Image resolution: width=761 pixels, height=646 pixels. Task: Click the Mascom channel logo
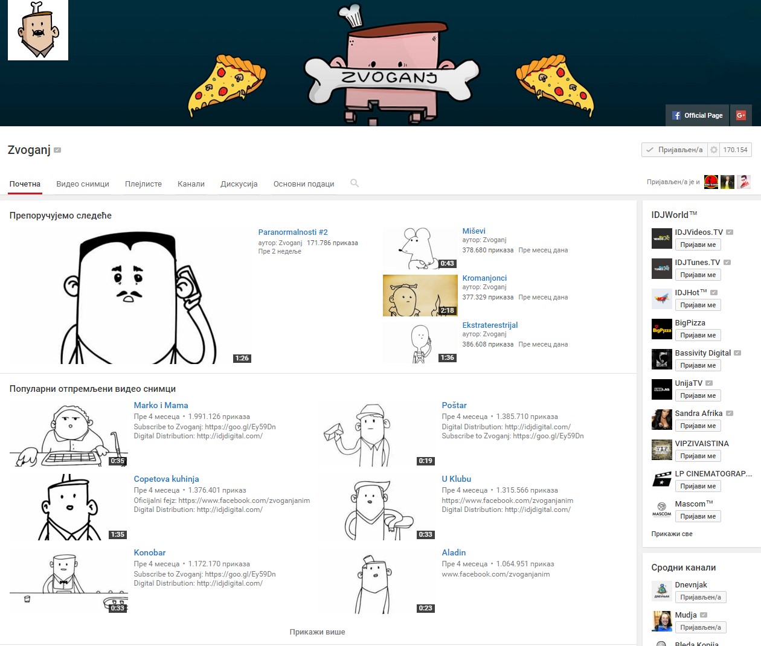(x=661, y=510)
